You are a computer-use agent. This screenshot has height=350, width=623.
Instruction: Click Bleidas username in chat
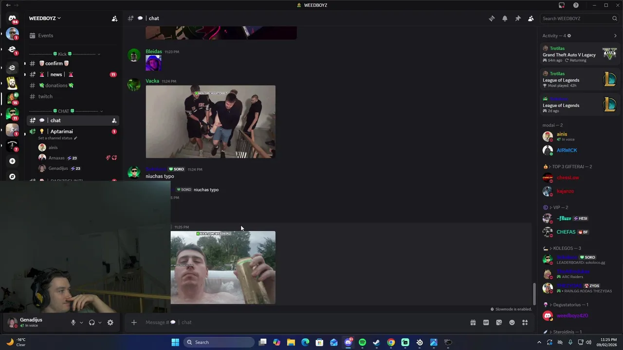click(154, 52)
